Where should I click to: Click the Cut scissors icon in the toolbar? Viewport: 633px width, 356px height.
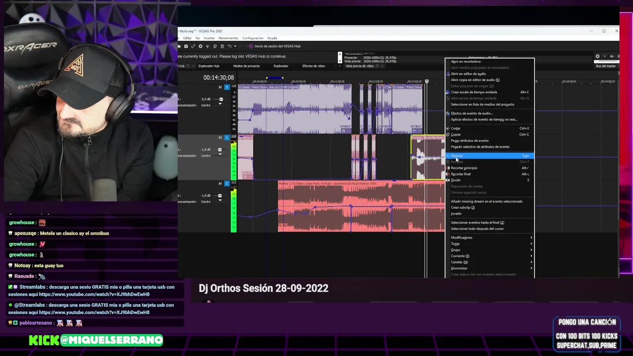coord(208,46)
